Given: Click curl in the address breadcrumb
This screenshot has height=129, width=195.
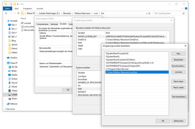Looking at the screenshot, I should [x=96, y=13].
